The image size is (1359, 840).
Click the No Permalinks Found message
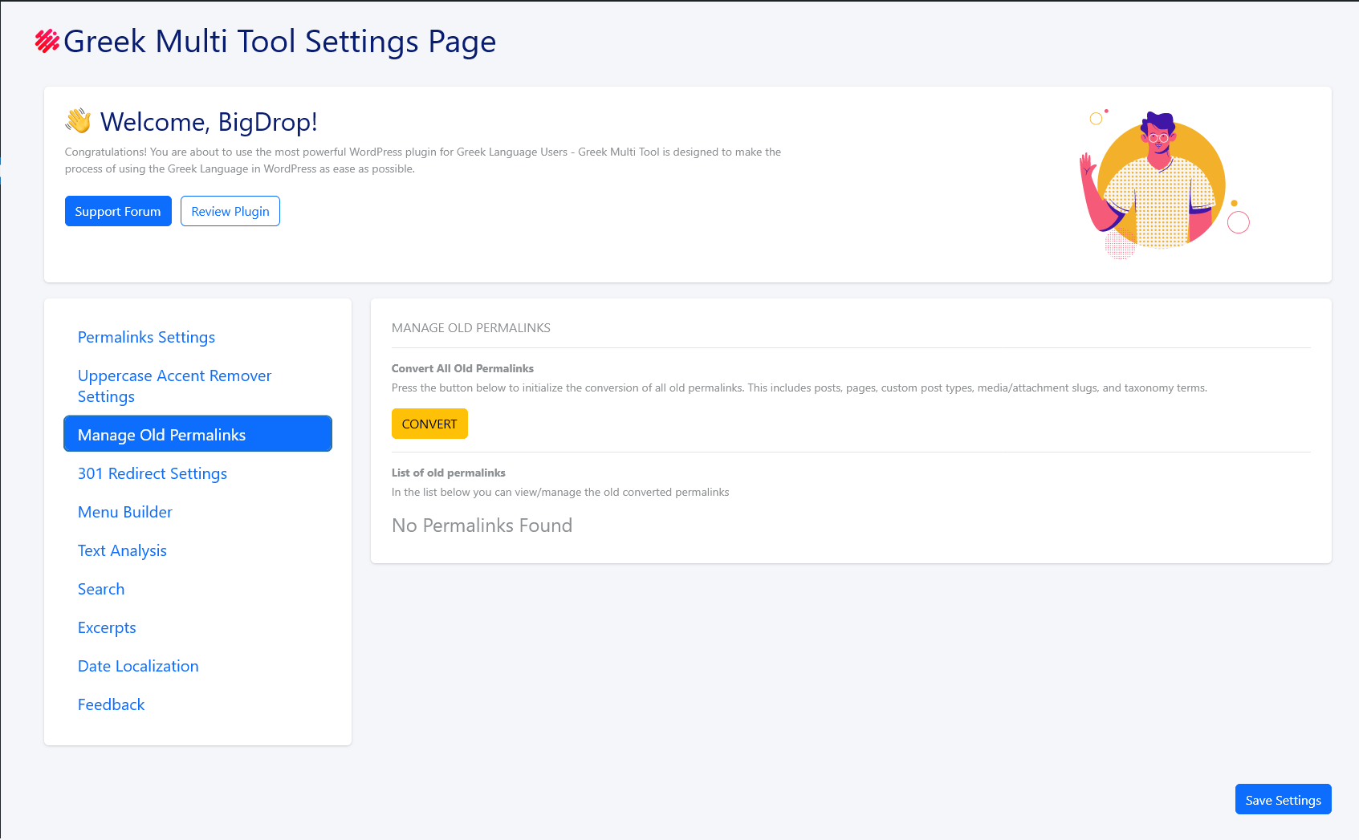tap(482, 526)
